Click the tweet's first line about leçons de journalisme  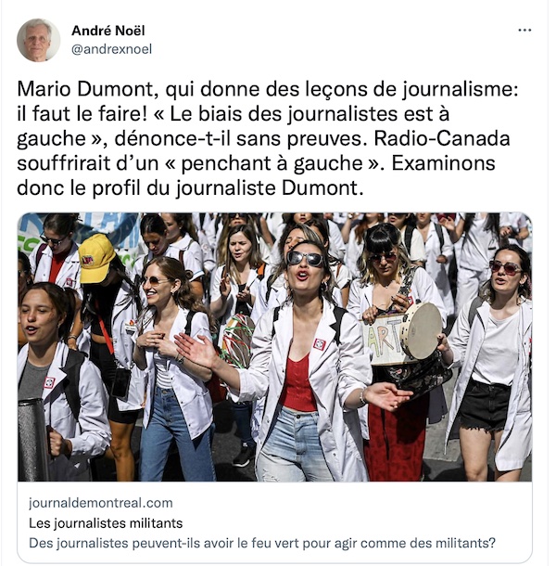tap(267, 89)
